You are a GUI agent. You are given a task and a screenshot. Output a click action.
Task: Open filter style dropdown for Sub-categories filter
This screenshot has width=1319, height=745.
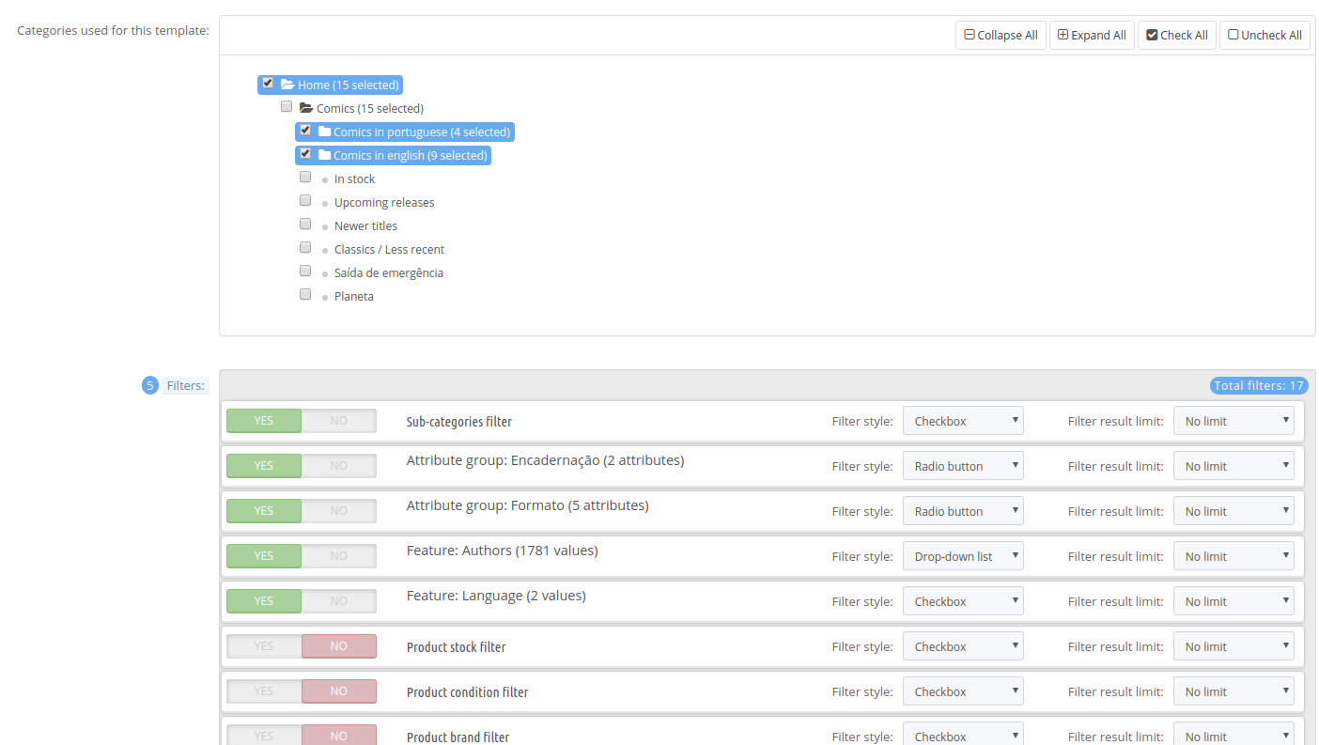coord(963,421)
